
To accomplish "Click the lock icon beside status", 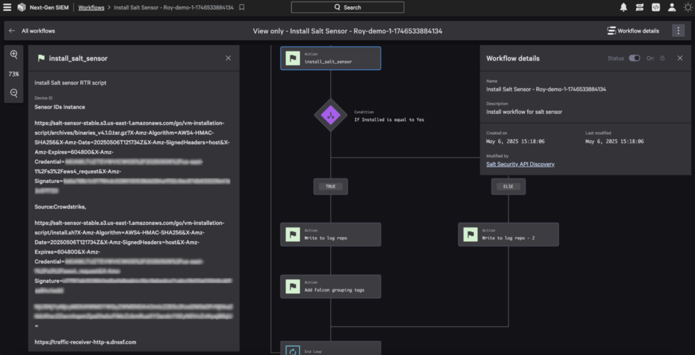I will 662,58.
